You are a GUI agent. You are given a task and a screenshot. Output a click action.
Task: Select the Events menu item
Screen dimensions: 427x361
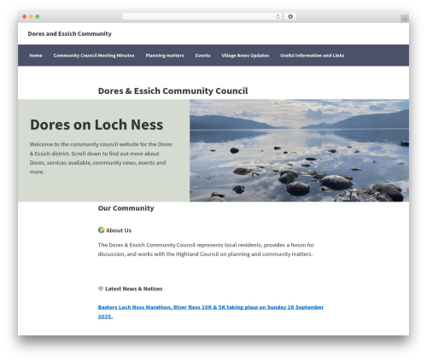(202, 55)
